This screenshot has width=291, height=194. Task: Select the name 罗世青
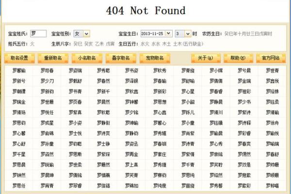coord(272,70)
